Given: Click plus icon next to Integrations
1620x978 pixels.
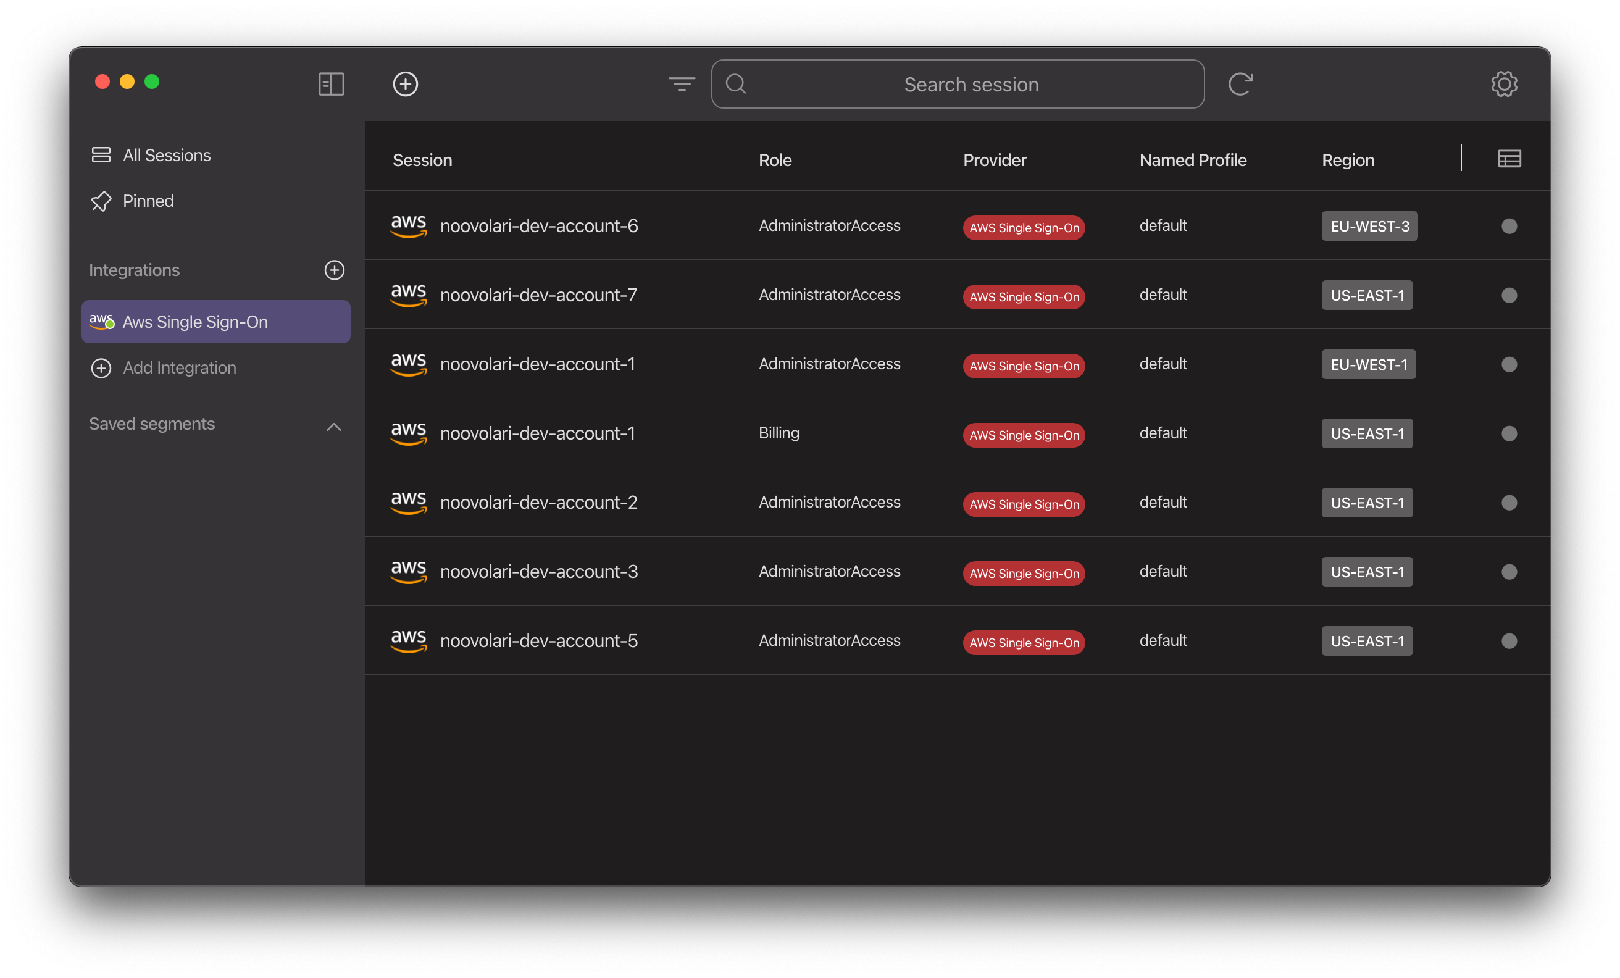Looking at the screenshot, I should [334, 270].
